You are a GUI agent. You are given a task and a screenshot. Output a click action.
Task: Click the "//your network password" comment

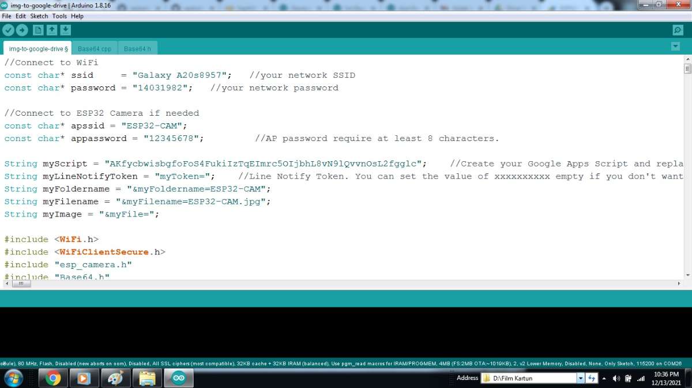[274, 88]
